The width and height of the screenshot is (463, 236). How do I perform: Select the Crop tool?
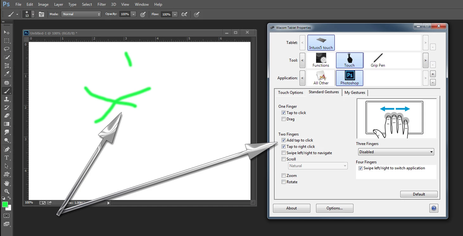tap(7, 66)
